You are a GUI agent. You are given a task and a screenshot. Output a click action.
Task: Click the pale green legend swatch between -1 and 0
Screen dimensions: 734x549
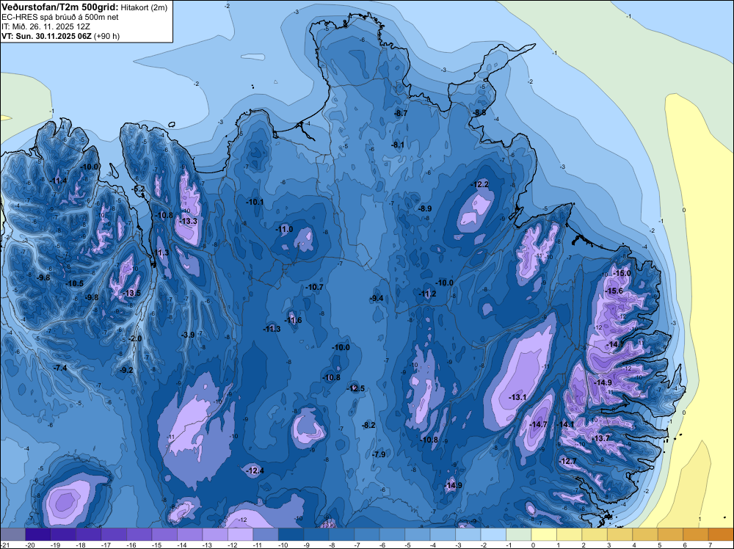[518, 534]
